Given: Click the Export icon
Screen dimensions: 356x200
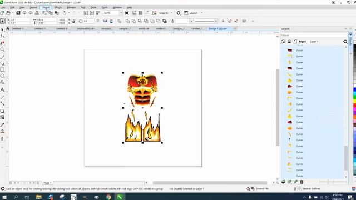Looking at the screenshot, I should (92, 13).
